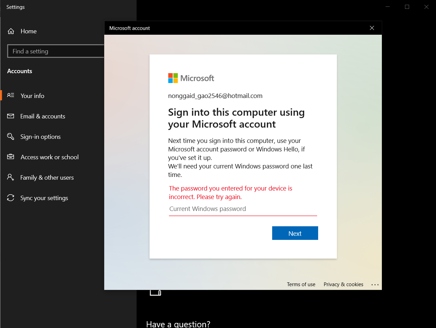Click the incorrect password error message
Image resolution: width=436 pixels, height=328 pixels.
(231, 193)
